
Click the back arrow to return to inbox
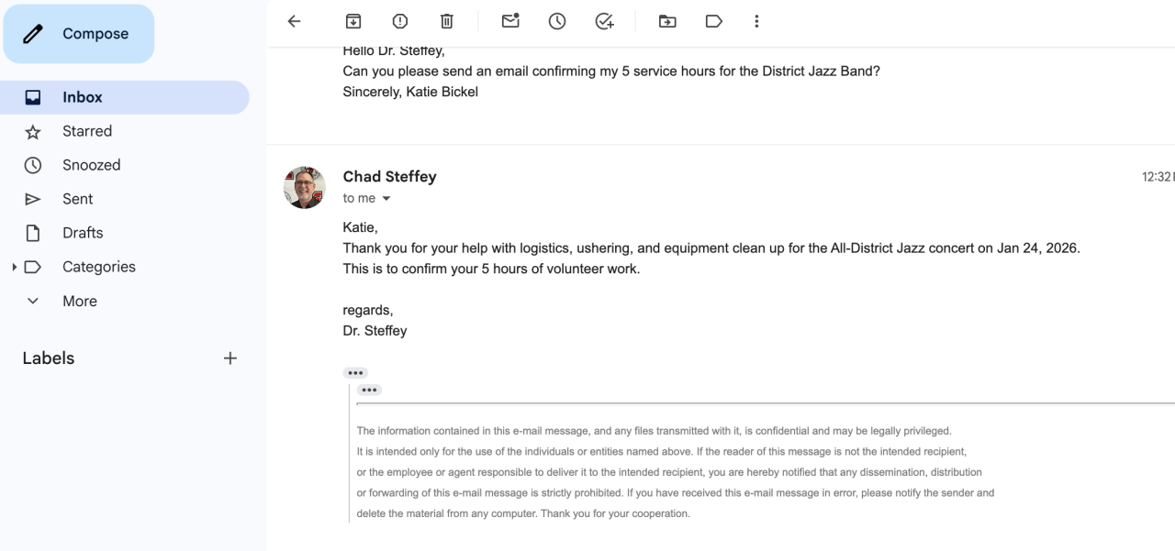(294, 21)
